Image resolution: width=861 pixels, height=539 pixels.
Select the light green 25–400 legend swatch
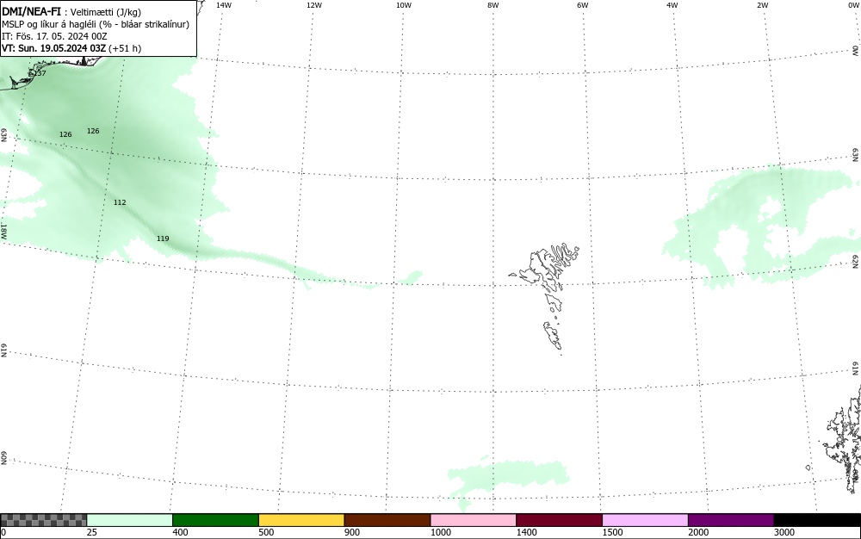(130, 520)
